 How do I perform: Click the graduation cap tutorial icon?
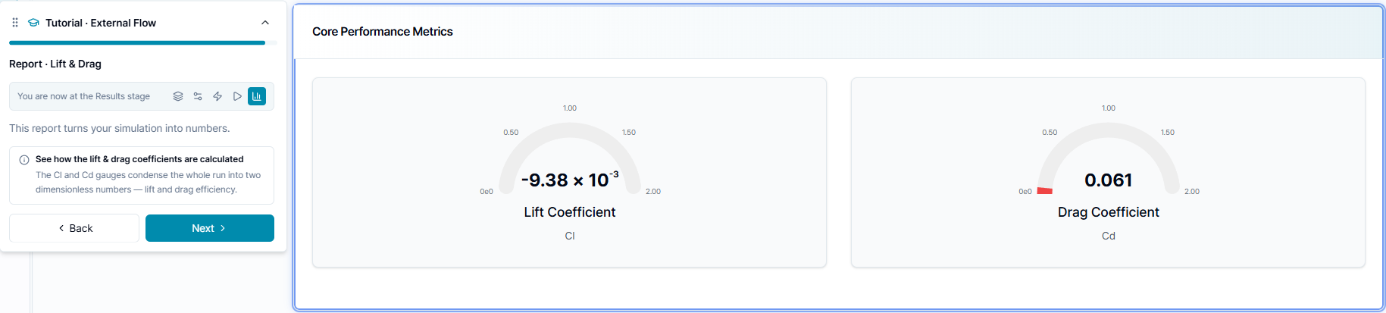click(33, 23)
